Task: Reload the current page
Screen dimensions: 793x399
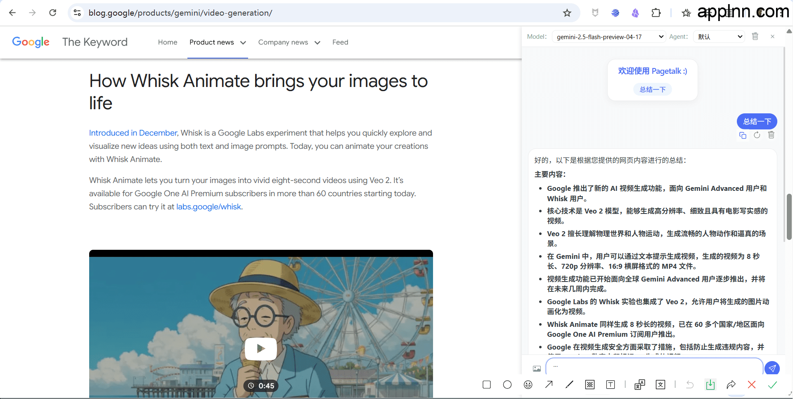Action: click(53, 13)
